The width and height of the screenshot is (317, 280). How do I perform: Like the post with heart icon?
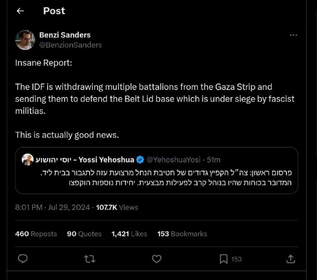[x=156, y=259]
